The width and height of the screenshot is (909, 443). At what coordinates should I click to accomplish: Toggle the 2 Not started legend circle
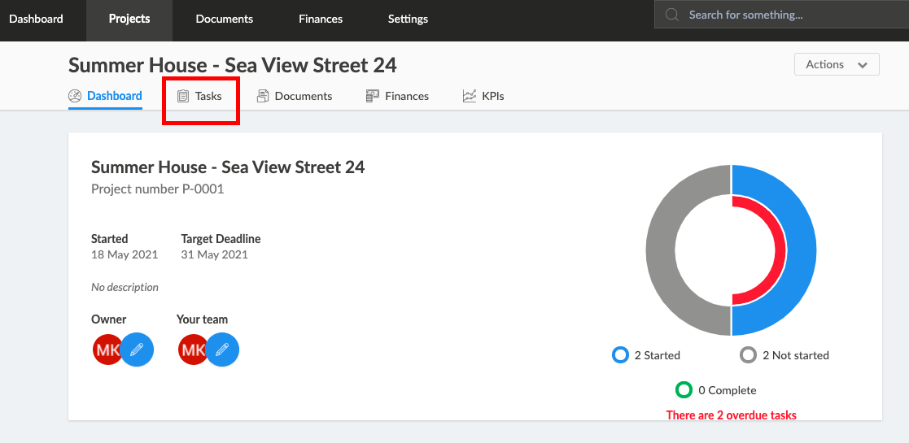coord(749,355)
